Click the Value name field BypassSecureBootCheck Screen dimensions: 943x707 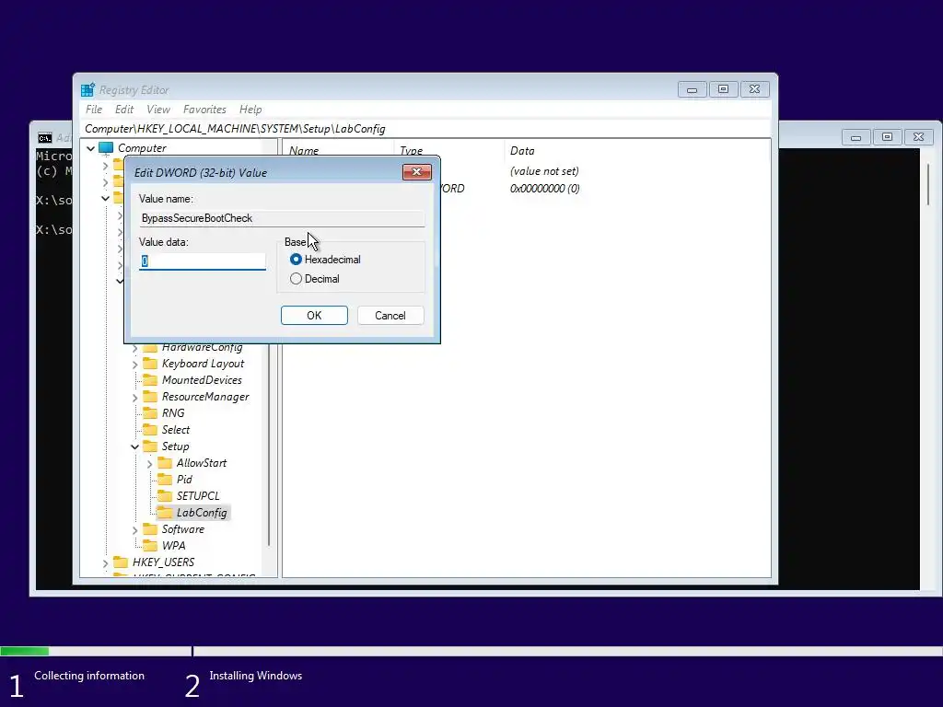[282, 218]
